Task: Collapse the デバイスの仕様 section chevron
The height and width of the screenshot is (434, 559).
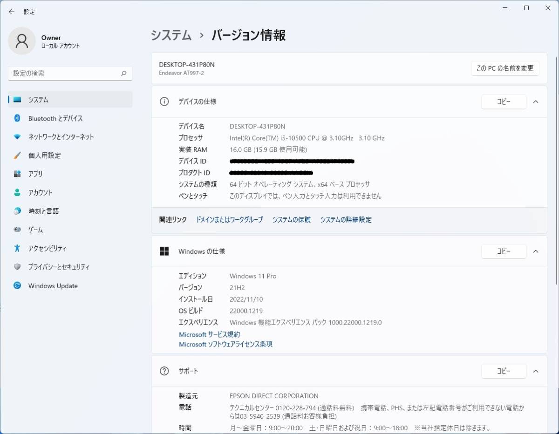Action: pos(536,102)
